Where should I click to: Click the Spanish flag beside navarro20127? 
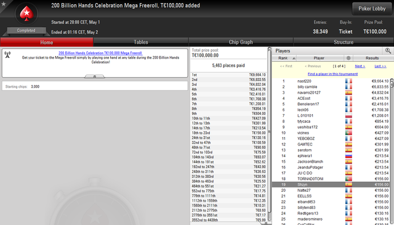tap(348, 92)
